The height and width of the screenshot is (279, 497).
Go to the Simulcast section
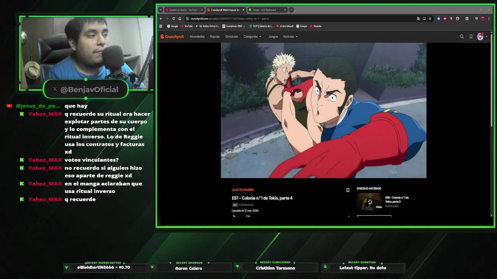[x=232, y=37]
